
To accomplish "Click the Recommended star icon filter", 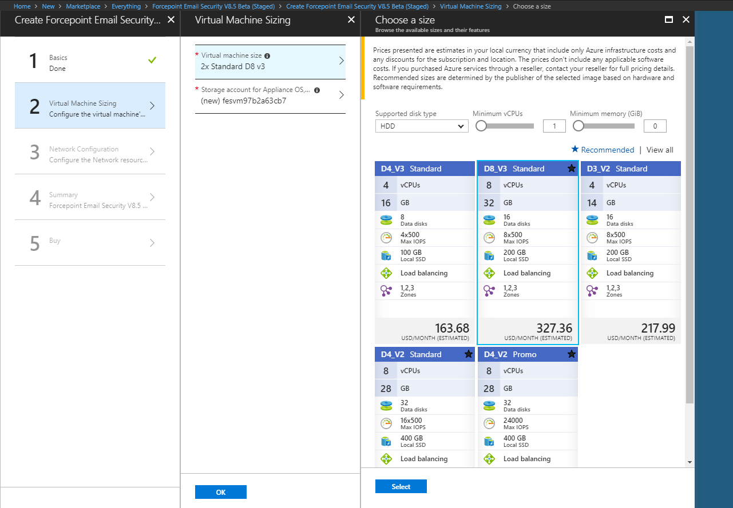I will pos(575,149).
